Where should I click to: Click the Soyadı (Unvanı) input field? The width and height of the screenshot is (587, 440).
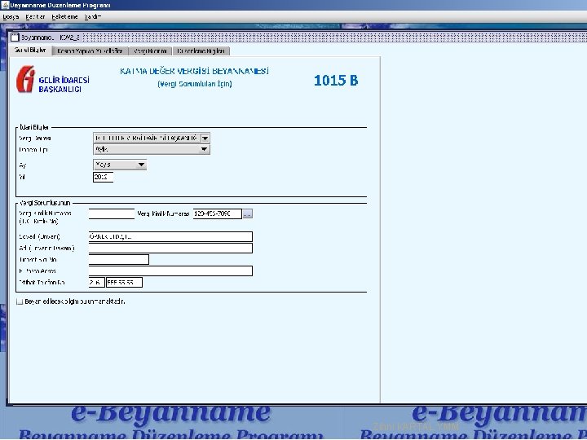point(170,236)
